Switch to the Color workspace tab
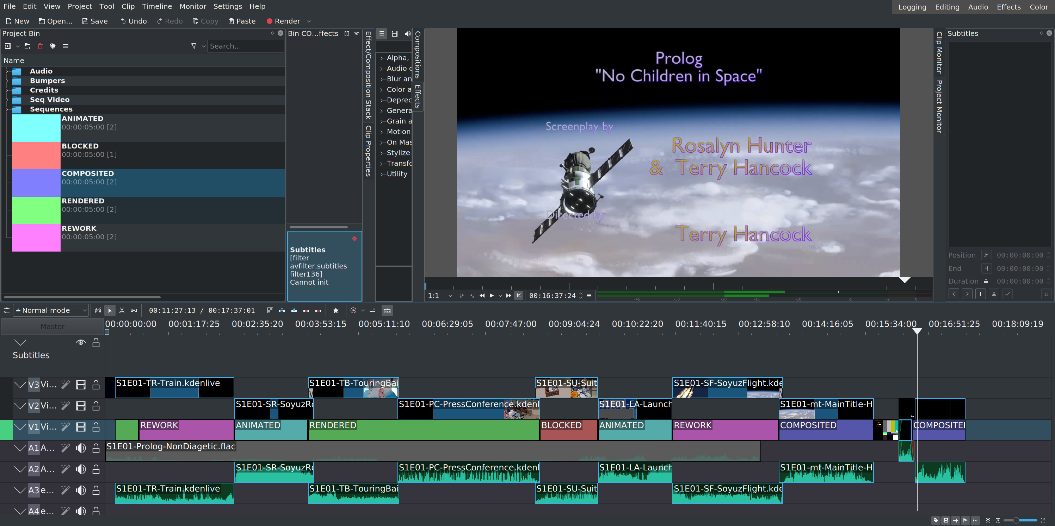This screenshot has width=1055, height=526. coord(1038,7)
